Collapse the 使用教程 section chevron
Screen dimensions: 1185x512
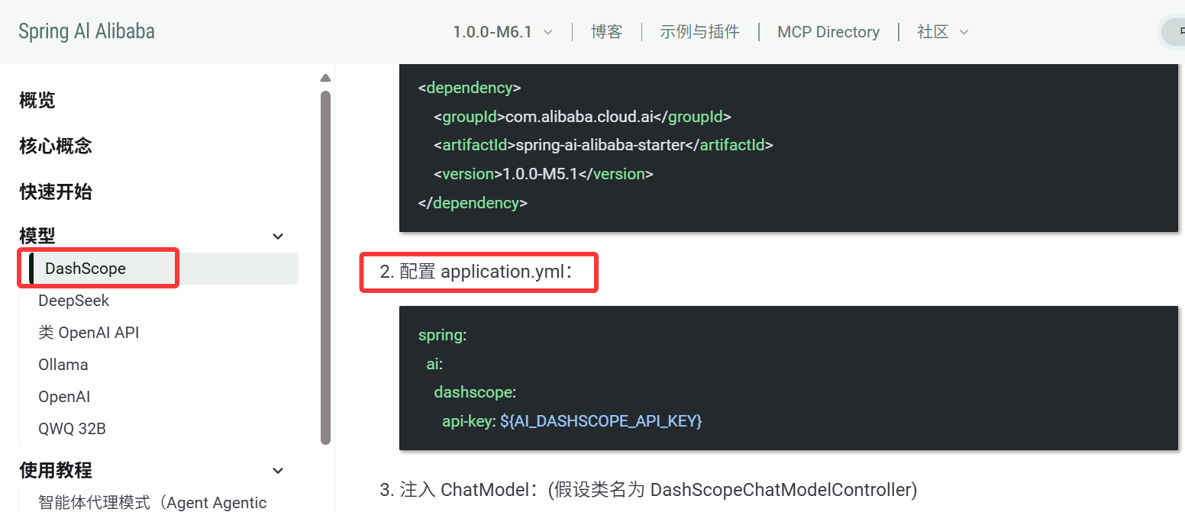[278, 471]
